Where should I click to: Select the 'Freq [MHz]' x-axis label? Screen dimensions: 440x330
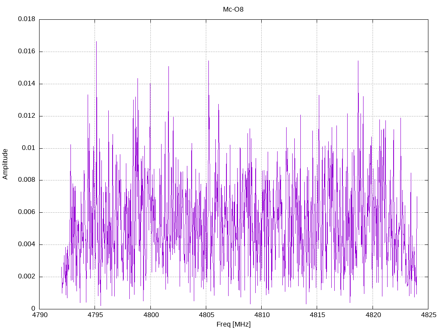point(233,324)
